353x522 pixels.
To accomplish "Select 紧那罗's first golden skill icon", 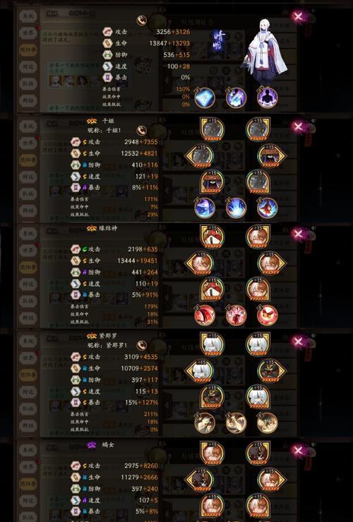I will [204, 423].
